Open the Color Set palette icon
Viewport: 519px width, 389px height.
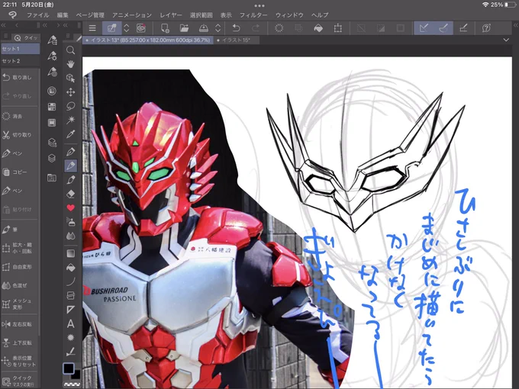(52, 107)
